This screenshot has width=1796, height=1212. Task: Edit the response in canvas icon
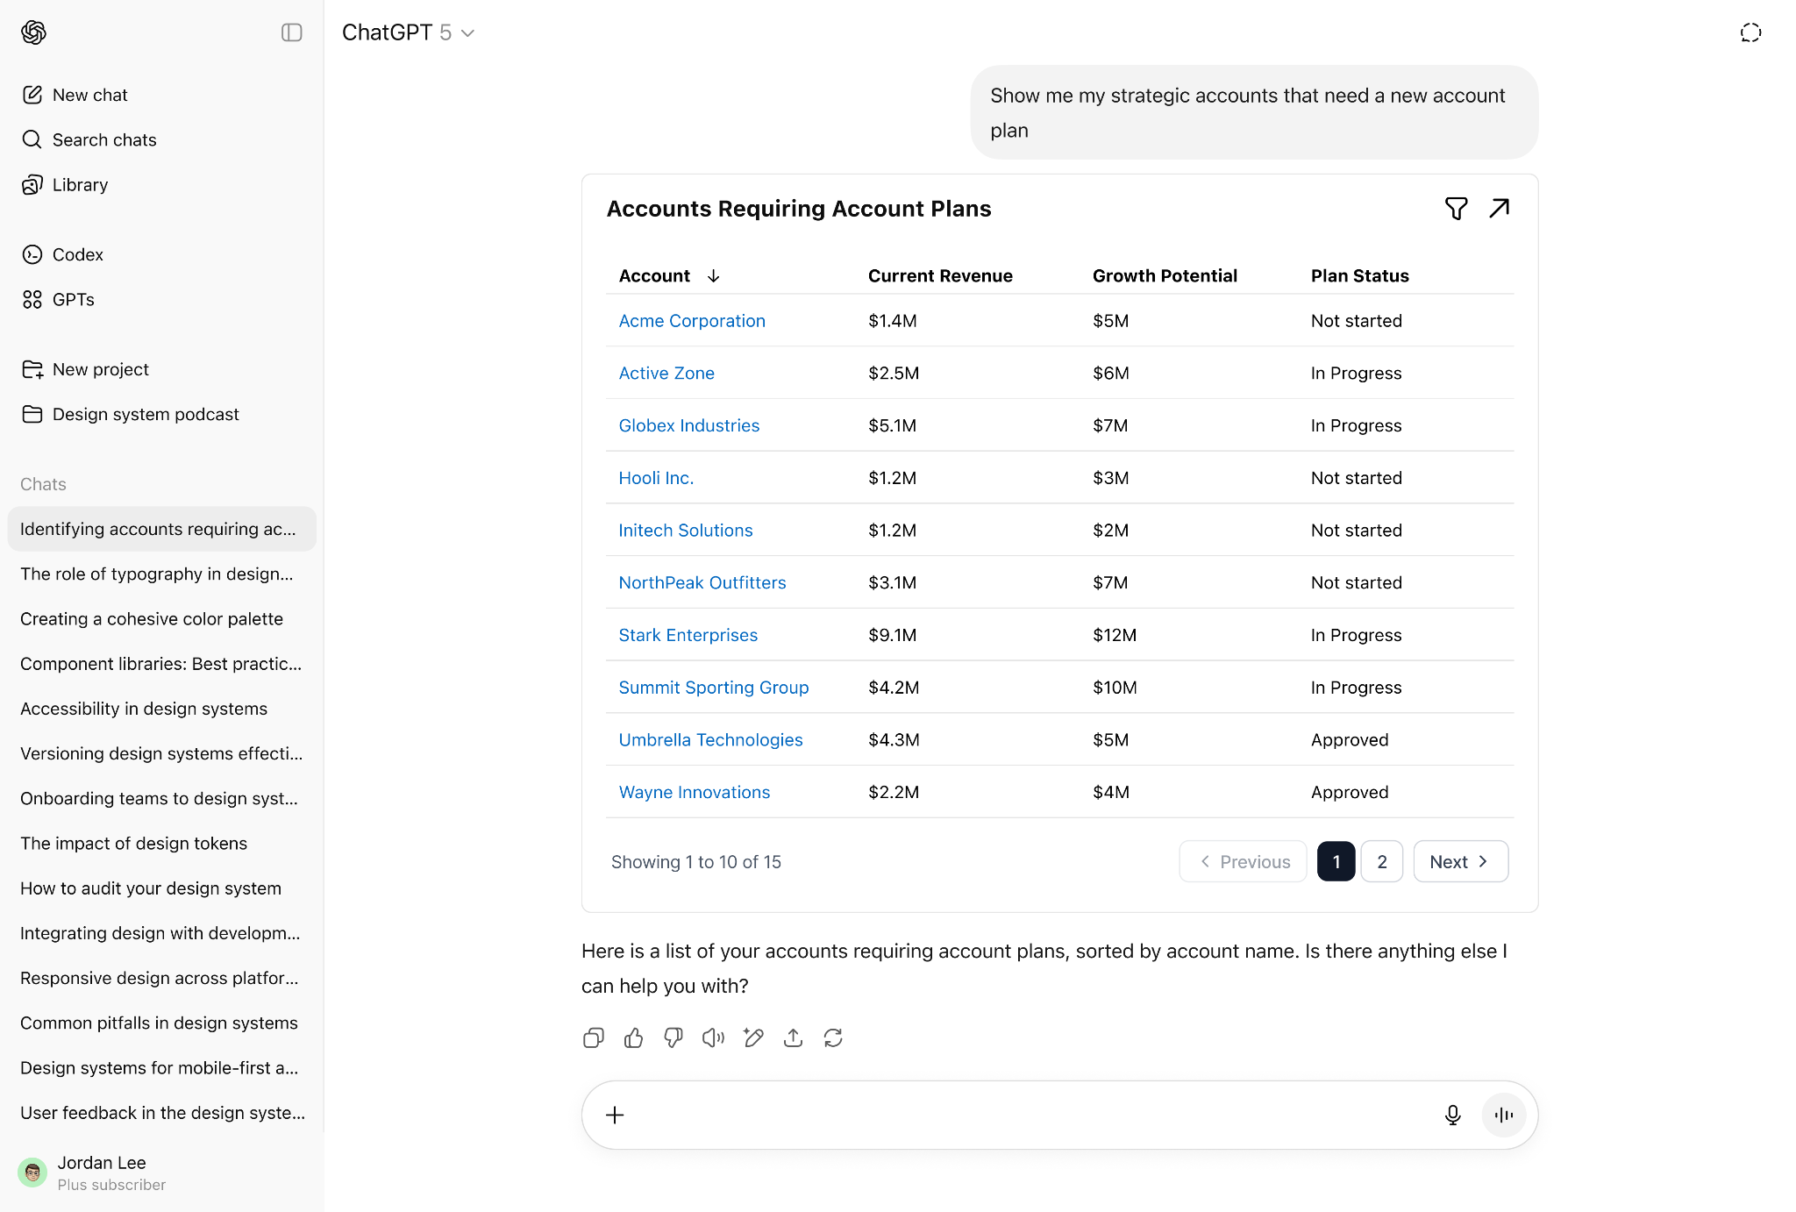[x=753, y=1038]
